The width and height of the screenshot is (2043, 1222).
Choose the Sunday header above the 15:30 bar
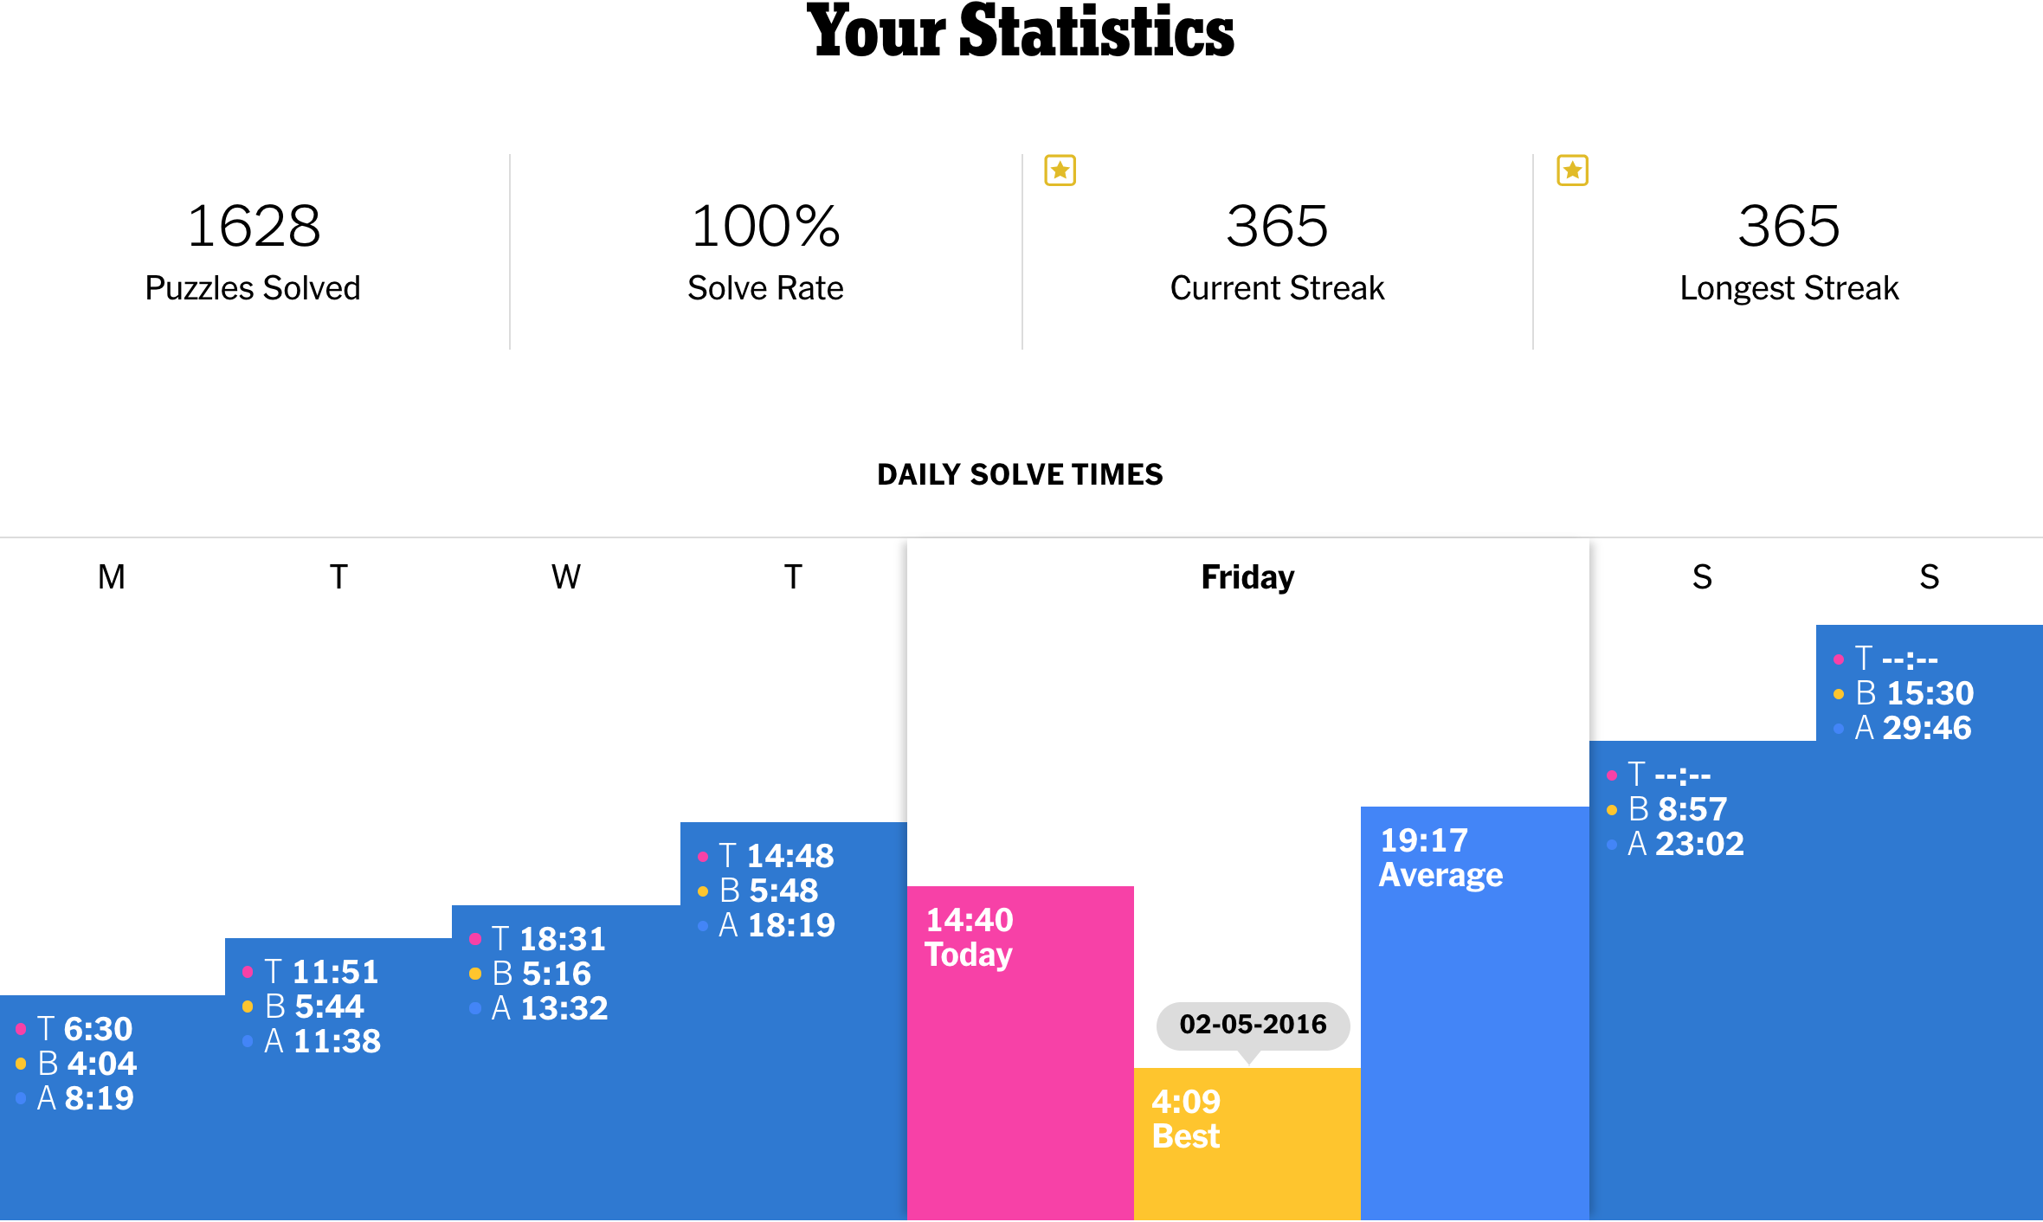pyautogui.click(x=1930, y=576)
